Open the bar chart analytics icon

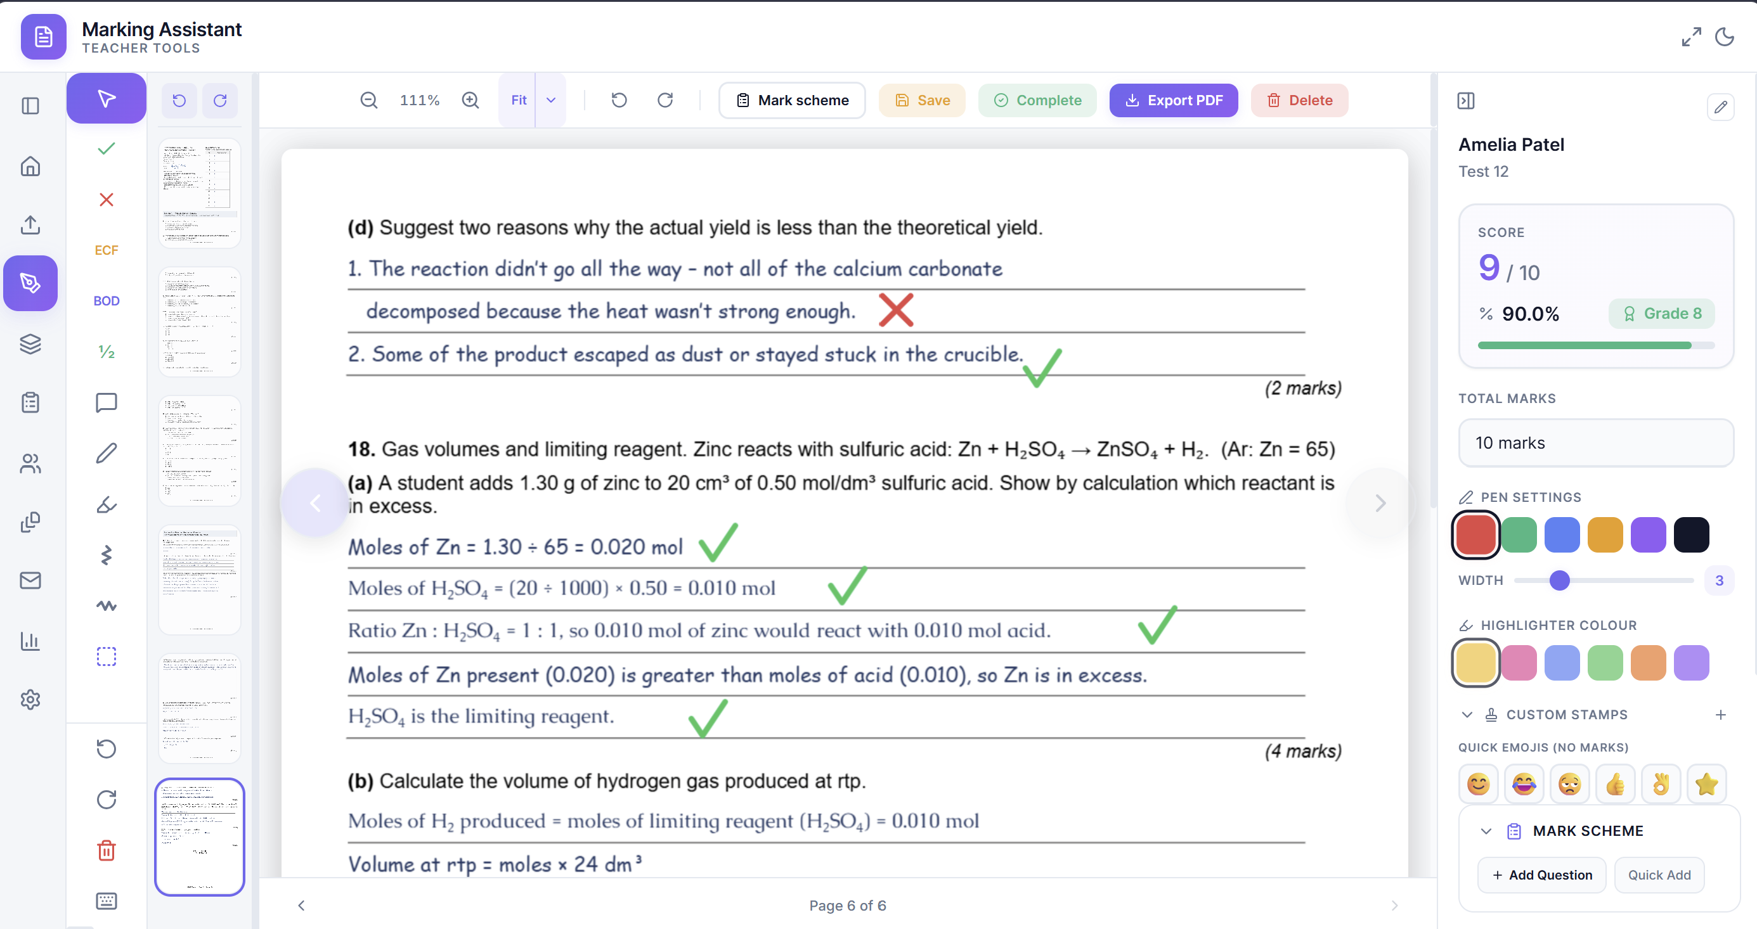tap(30, 641)
